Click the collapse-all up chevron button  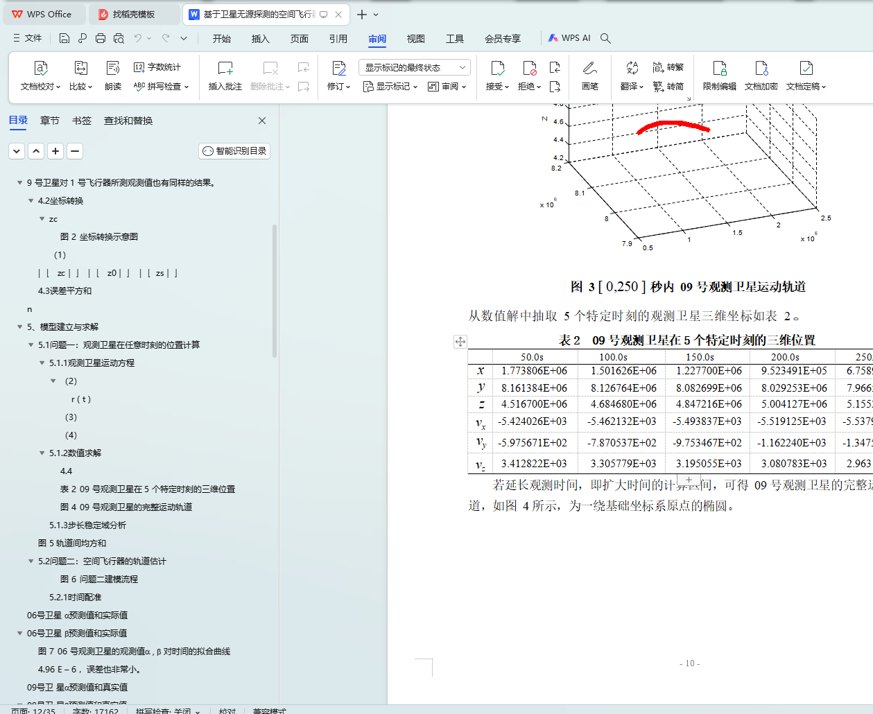[x=36, y=151]
